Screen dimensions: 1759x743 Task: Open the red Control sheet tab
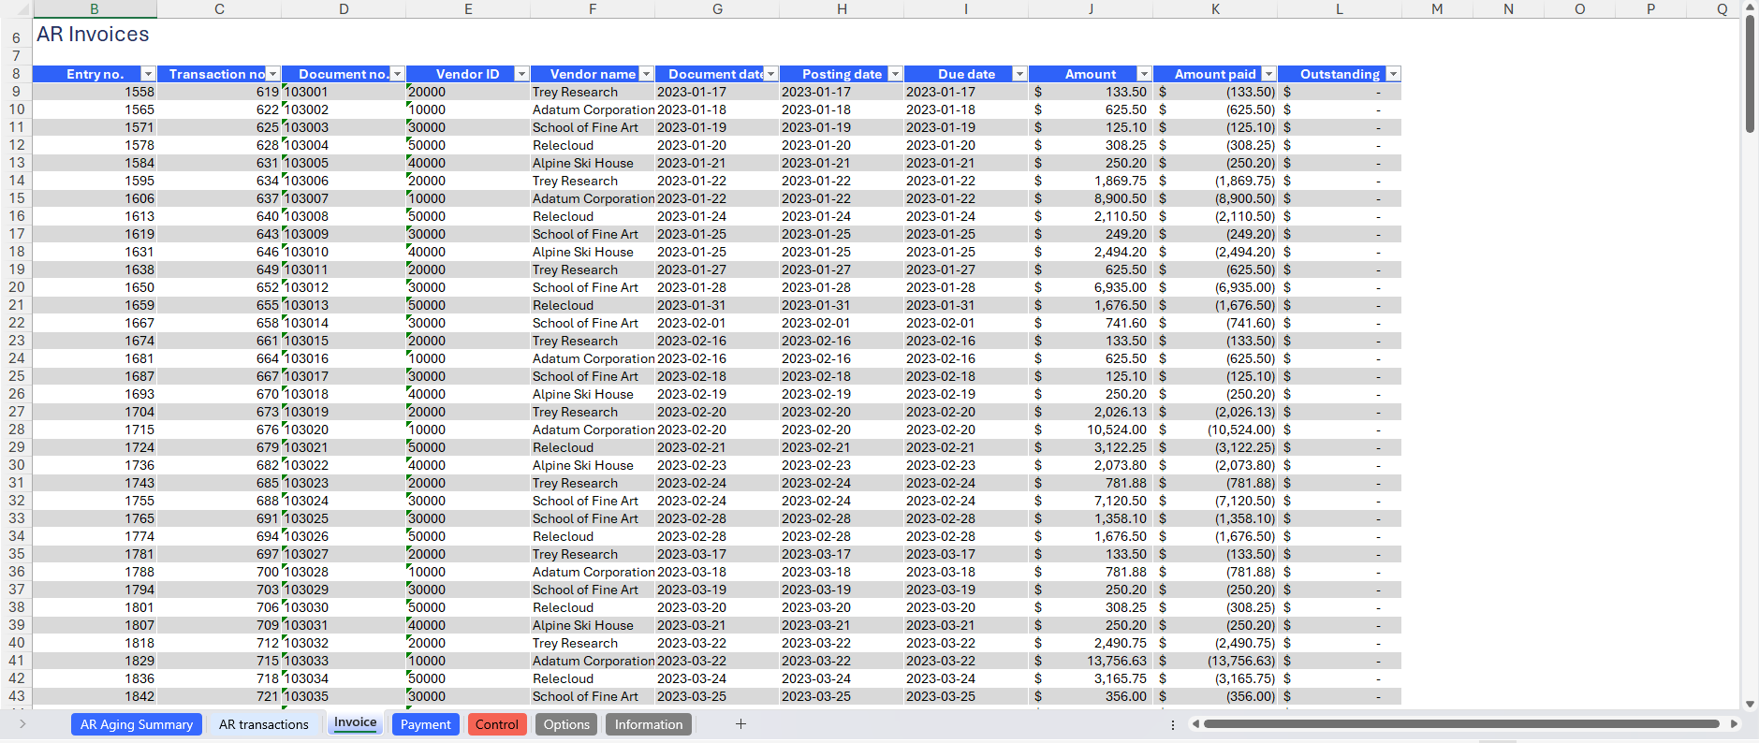(x=496, y=724)
